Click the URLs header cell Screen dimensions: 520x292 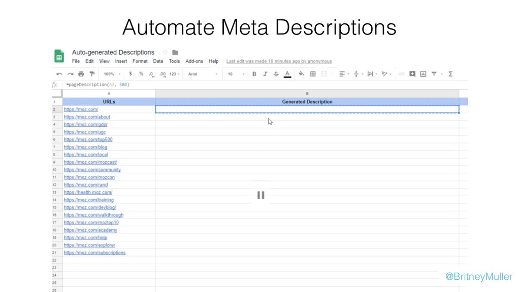[x=109, y=101]
